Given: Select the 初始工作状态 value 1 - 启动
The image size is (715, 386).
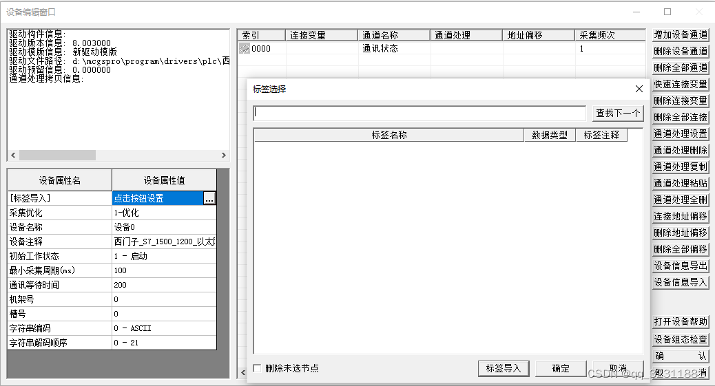Looking at the screenshot, I should [x=164, y=256].
